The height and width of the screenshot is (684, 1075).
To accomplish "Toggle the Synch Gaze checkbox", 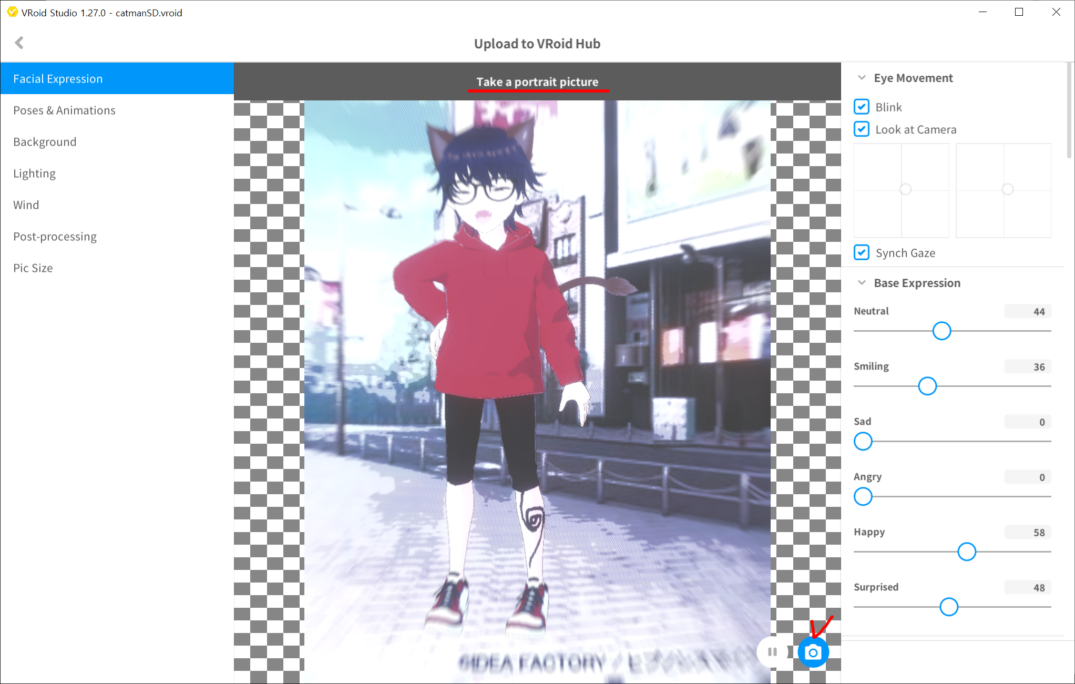I will pos(861,253).
